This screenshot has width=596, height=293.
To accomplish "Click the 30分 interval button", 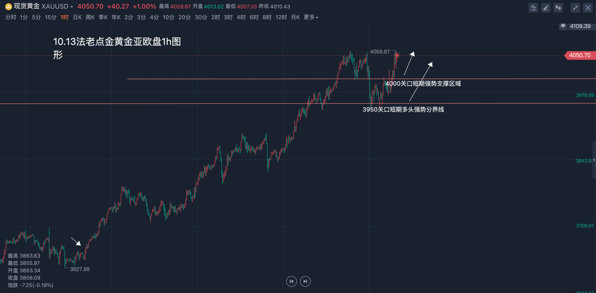I will point(201,17).
